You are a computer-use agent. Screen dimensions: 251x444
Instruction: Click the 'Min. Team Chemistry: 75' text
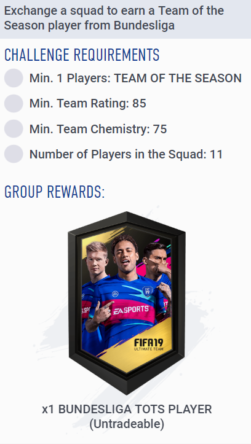point(98,129)
